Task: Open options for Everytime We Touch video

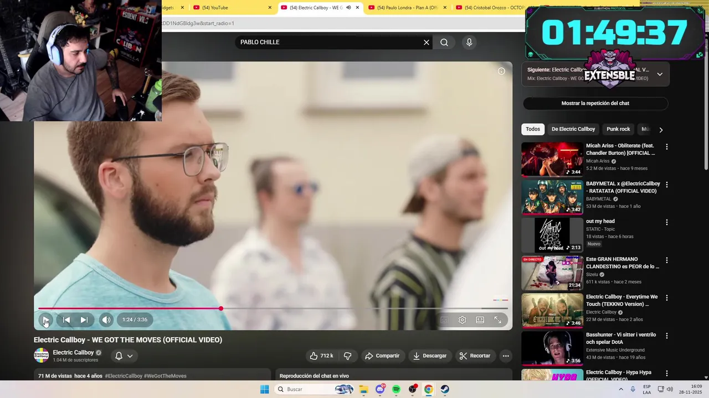Action: point(667,297)
